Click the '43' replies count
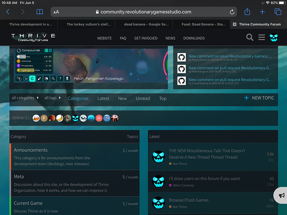This screenshot has width=287, height=215. pyautogui.click(x=271, y=178)
